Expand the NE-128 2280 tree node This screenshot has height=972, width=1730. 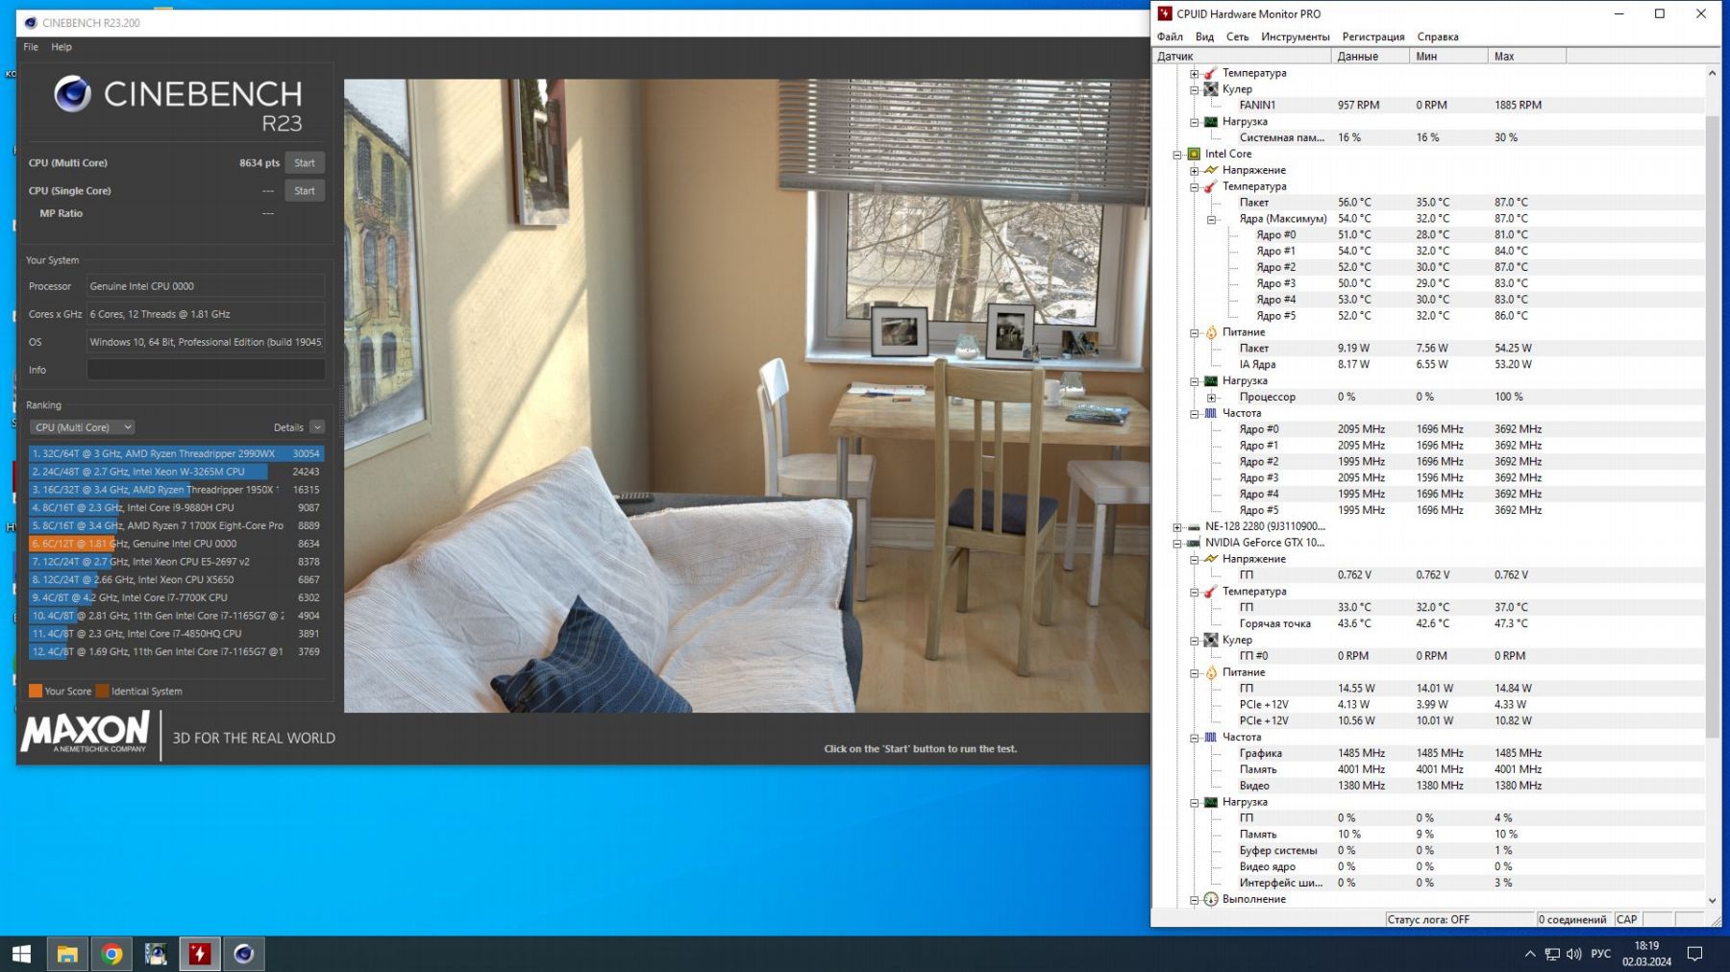pyautogui.click(x=1177, y=527)
